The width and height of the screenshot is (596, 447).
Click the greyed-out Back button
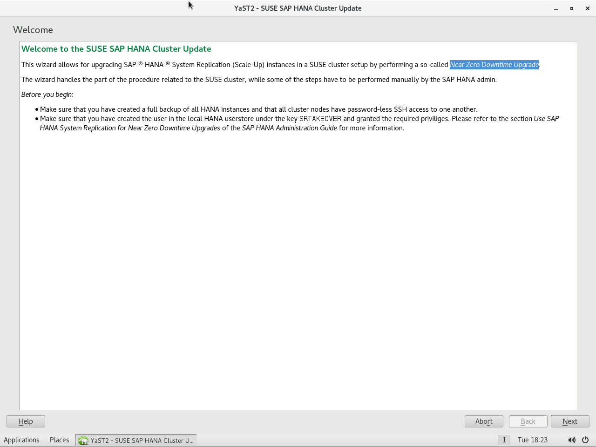coord(528,421)
